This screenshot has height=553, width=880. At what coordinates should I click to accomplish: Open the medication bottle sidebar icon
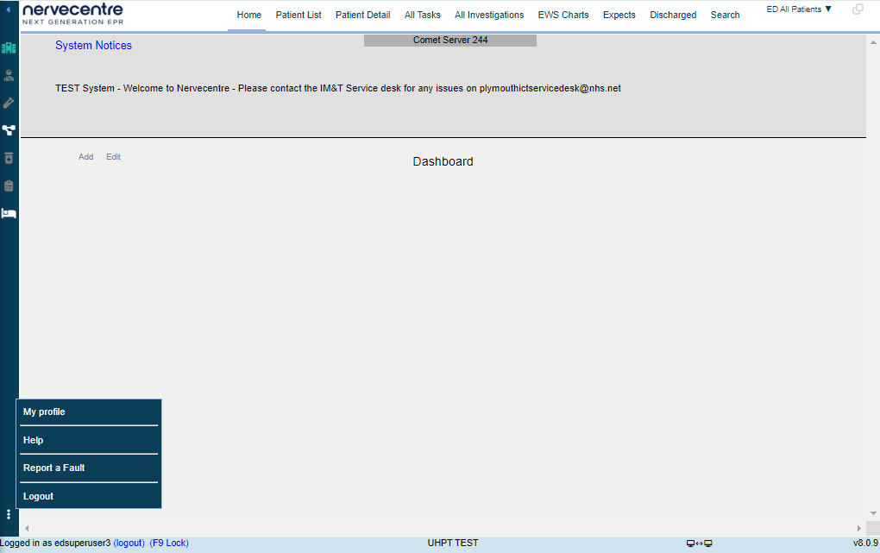[x=9, y=159]
